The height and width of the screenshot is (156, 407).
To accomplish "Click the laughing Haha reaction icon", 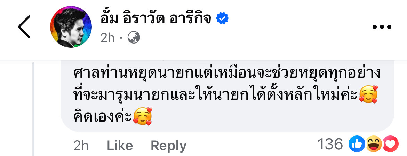I will click(x=374, y=144).
